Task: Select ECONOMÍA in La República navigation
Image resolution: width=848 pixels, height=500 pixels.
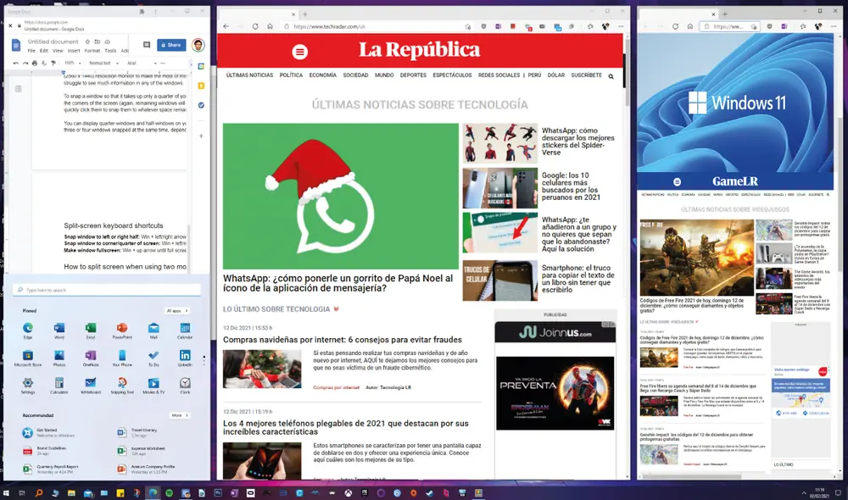Action: [x=323, y=75]
